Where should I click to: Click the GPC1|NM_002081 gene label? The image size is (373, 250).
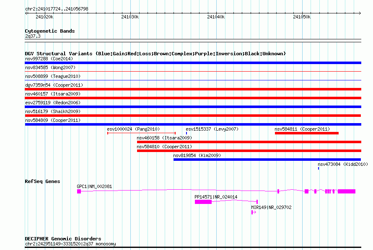[x=94, y=186]
